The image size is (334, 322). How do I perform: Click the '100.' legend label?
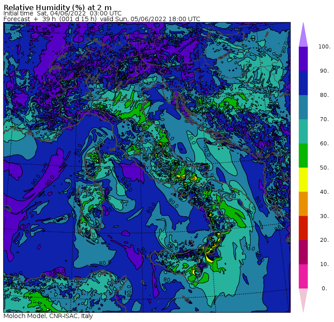[x=324, y=47]
